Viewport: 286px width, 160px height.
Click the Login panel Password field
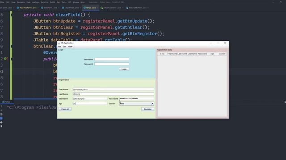[112, 64]
